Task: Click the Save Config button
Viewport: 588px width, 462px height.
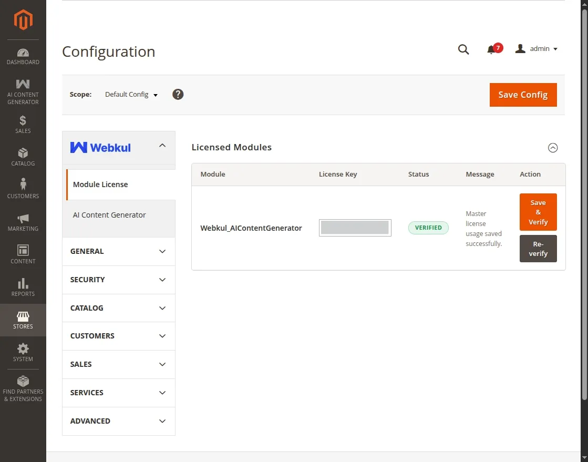Action: point(523,95)
